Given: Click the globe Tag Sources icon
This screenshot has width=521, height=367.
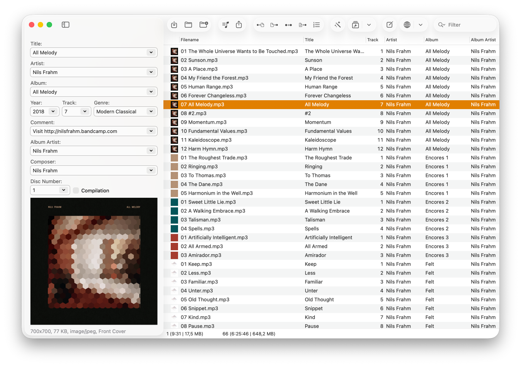Looking at the screenshot, I should coord(407,25).
